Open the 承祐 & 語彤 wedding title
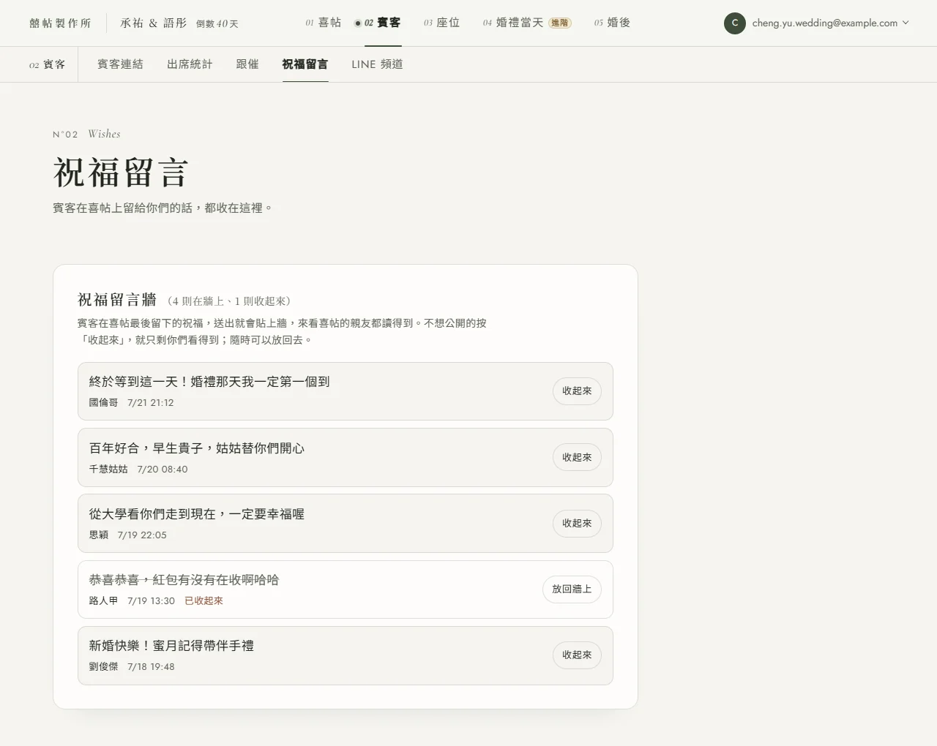 click(154, 23)
